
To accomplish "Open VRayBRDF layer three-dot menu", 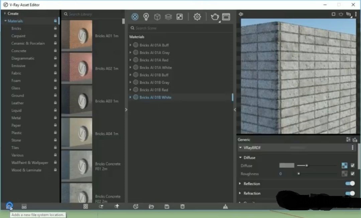I will pos(353,148).
